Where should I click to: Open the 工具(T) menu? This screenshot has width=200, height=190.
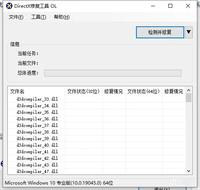click(39, 17)
